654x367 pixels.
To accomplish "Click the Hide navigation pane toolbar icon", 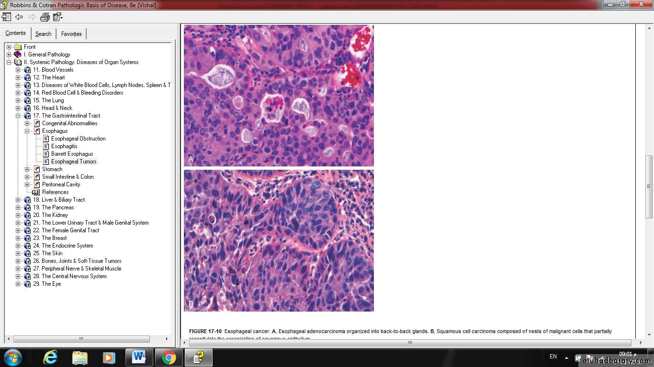I will [x=6, y=17].
